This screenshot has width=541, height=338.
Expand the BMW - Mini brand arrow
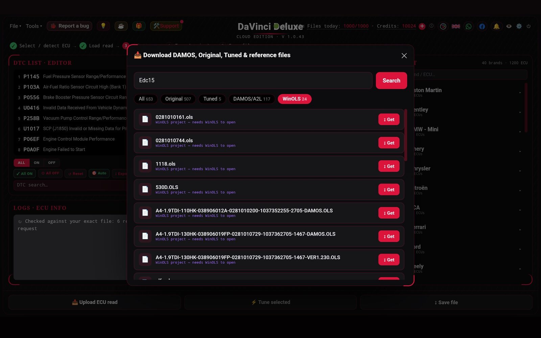pos(520,132)
